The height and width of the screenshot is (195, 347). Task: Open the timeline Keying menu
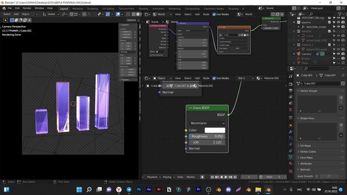169,177
